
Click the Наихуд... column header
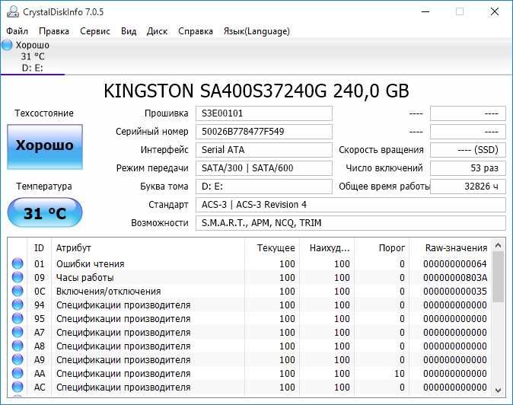click(327, 248)
